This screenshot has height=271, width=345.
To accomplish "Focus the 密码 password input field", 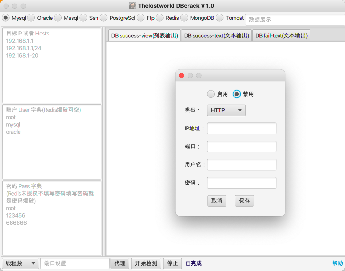I will coord(241,183).
